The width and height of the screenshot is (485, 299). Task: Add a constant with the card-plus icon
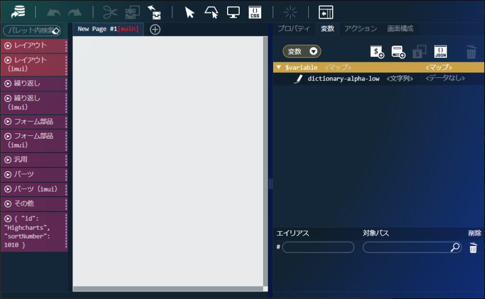[398, 52]
